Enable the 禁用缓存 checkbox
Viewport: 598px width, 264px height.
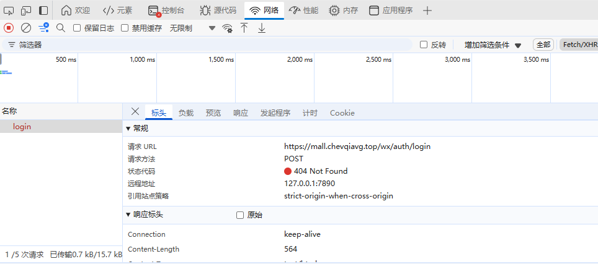(x=125, y=28)
